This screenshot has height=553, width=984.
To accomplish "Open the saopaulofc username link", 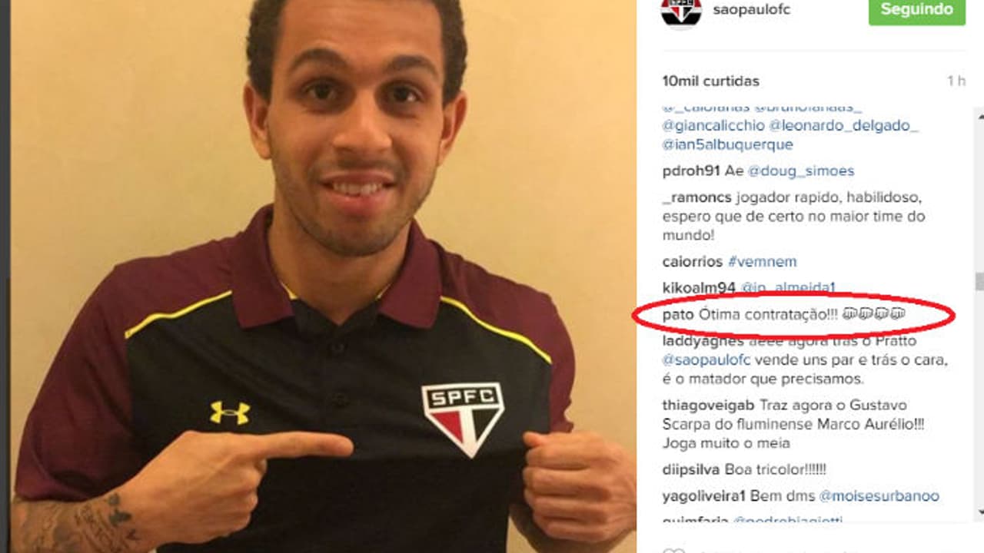I will point(752,10).
